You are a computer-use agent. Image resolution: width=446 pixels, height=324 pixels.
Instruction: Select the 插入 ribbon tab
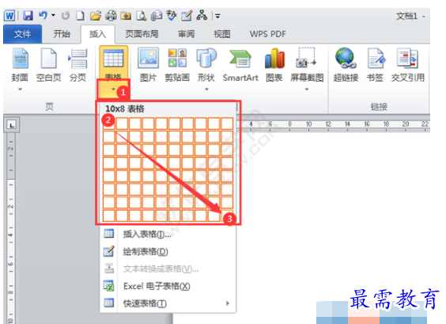point(97,34)
